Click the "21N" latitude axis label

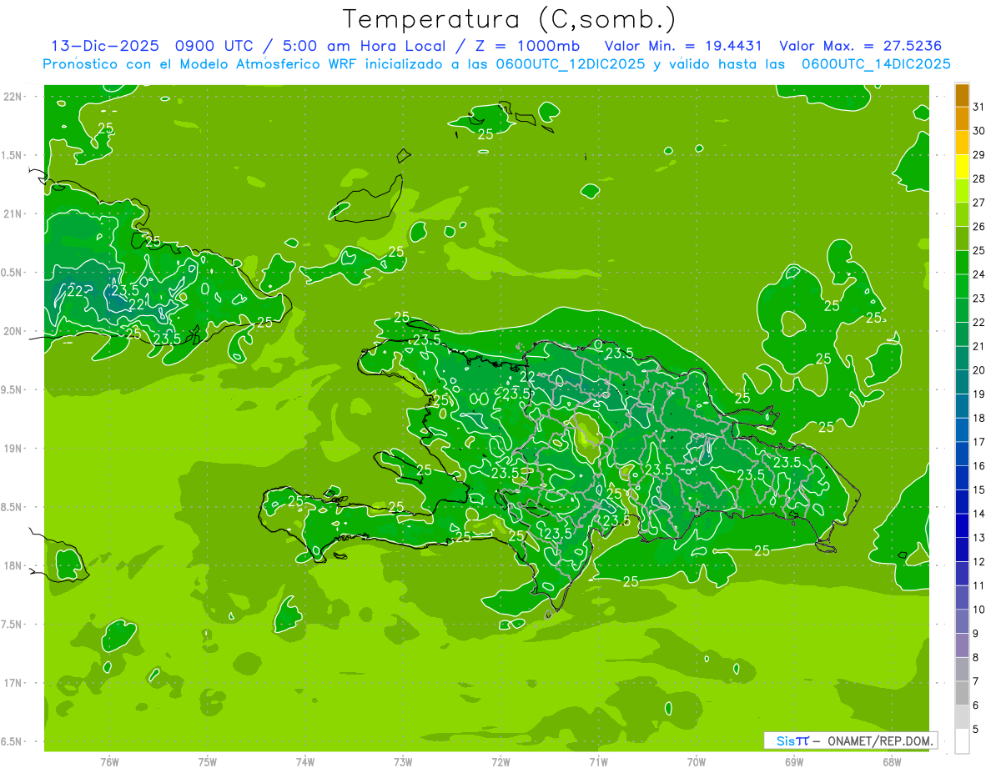[14, 213]
